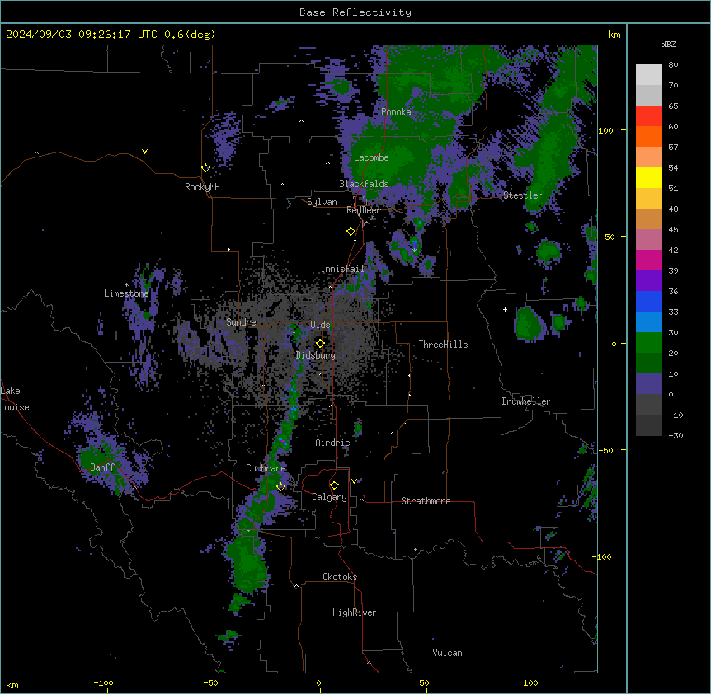
Task: Select the red 60–65 dBZ legend swatch
Action: tap(648, 116)
